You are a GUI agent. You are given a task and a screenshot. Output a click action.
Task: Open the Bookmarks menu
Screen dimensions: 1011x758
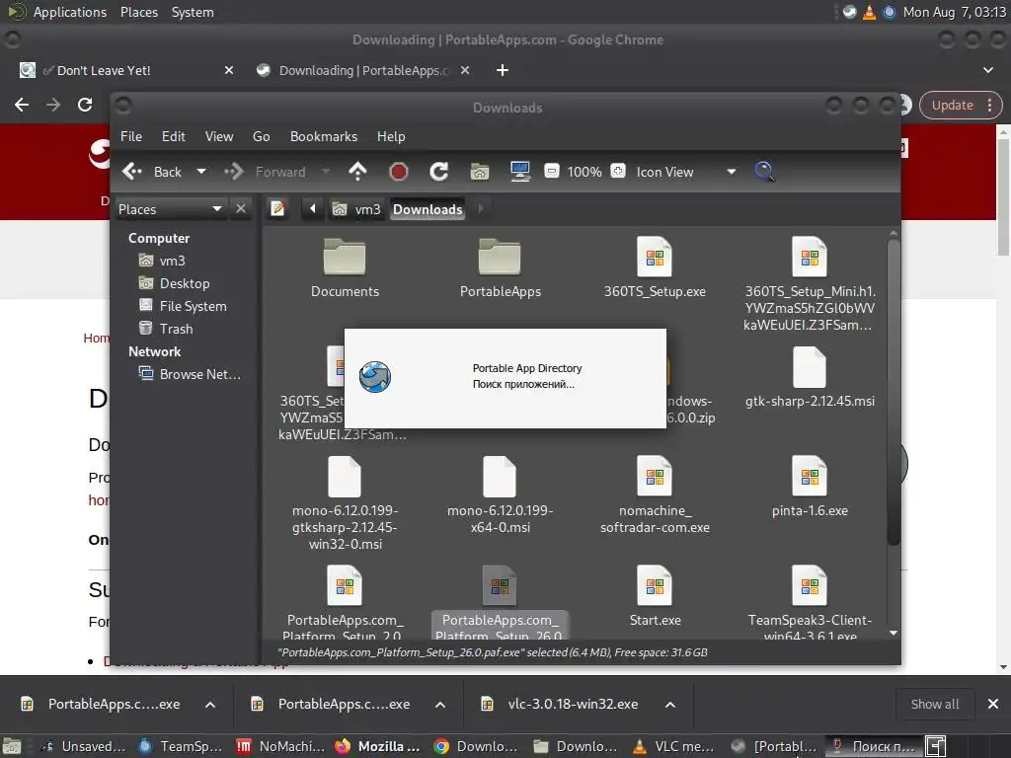pos(324,136)
